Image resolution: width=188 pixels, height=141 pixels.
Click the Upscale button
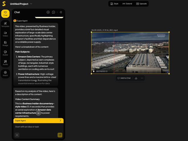141,4
